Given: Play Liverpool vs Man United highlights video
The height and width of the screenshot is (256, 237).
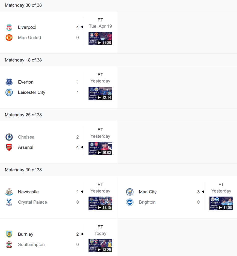Looking at the screenshot, I should click(x=100, y=39).
